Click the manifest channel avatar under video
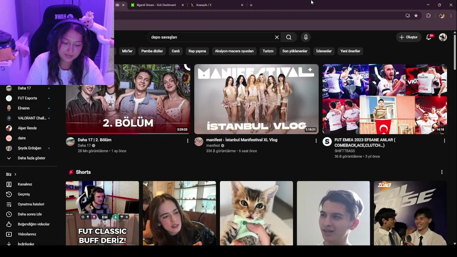This screenshot has height=257, width=457. 199,141
